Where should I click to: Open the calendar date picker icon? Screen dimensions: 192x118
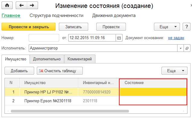[x=119, y=38]
